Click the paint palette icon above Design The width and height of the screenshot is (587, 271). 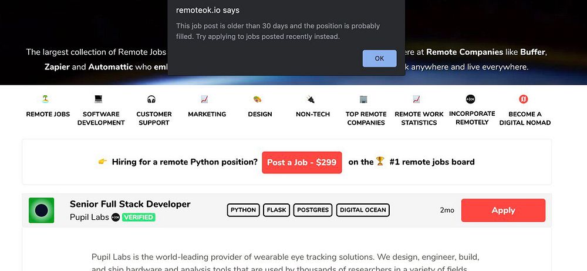257,99
